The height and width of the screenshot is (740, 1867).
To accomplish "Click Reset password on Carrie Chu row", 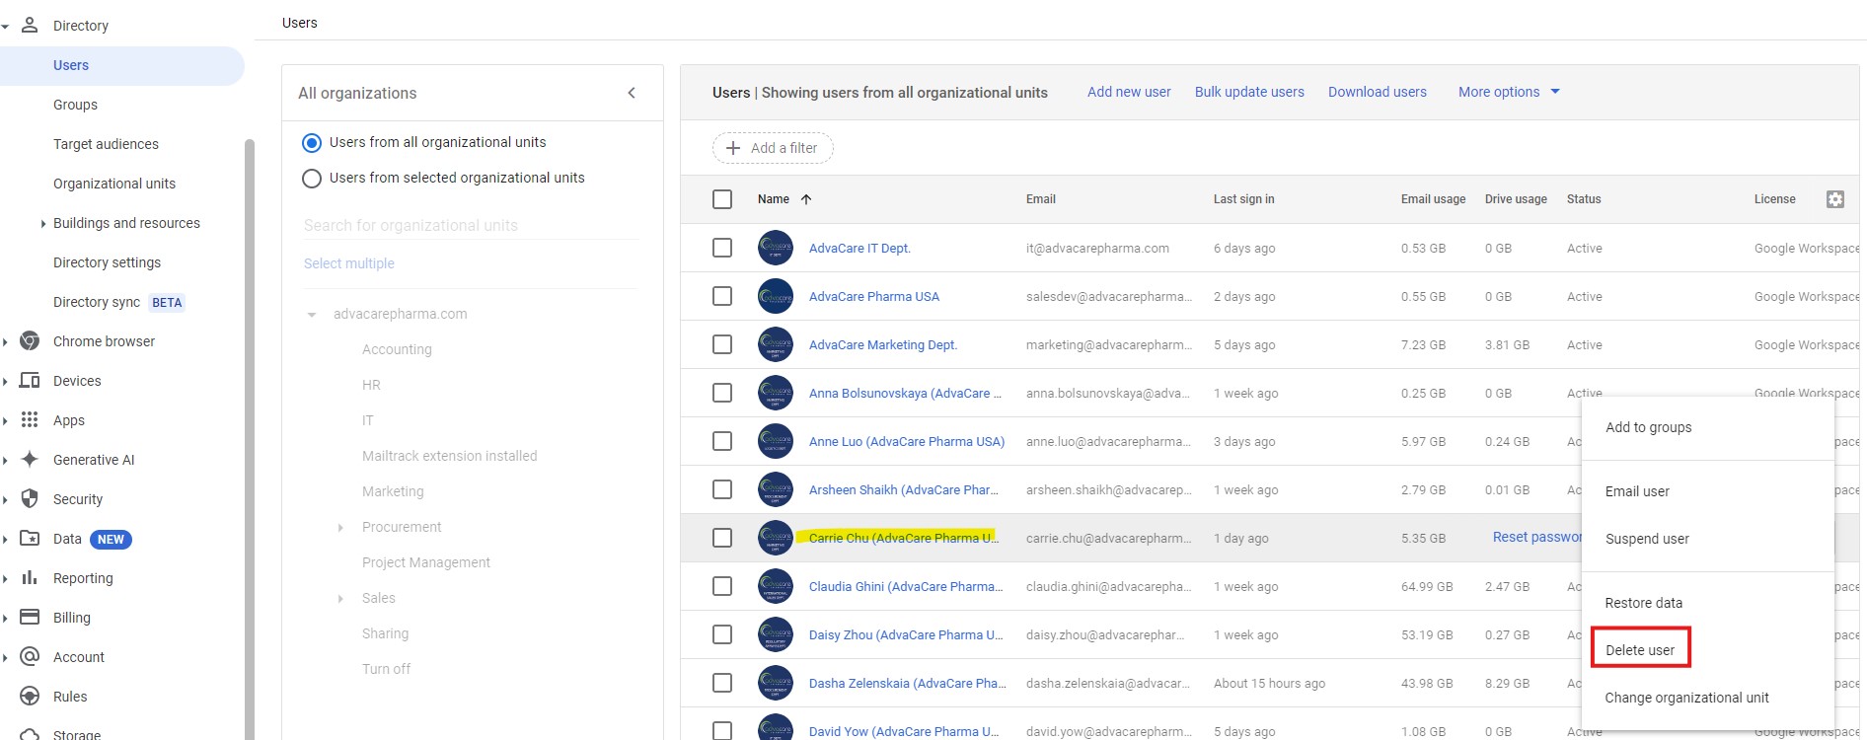I will click(1537, 537).
